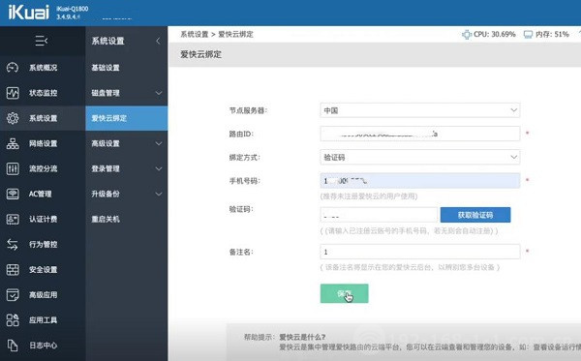
Task: Open the 绑定方式 dropdown showing 验证码
Action: click(x=420, y=157)
